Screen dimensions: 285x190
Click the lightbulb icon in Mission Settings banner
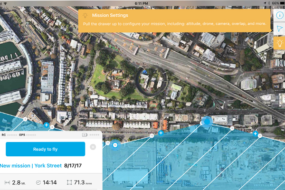pyautogui.click(x=85, y=15)
